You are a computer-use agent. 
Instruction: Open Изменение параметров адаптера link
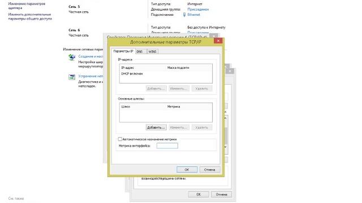pyautogui.click(x=27, y=6)
